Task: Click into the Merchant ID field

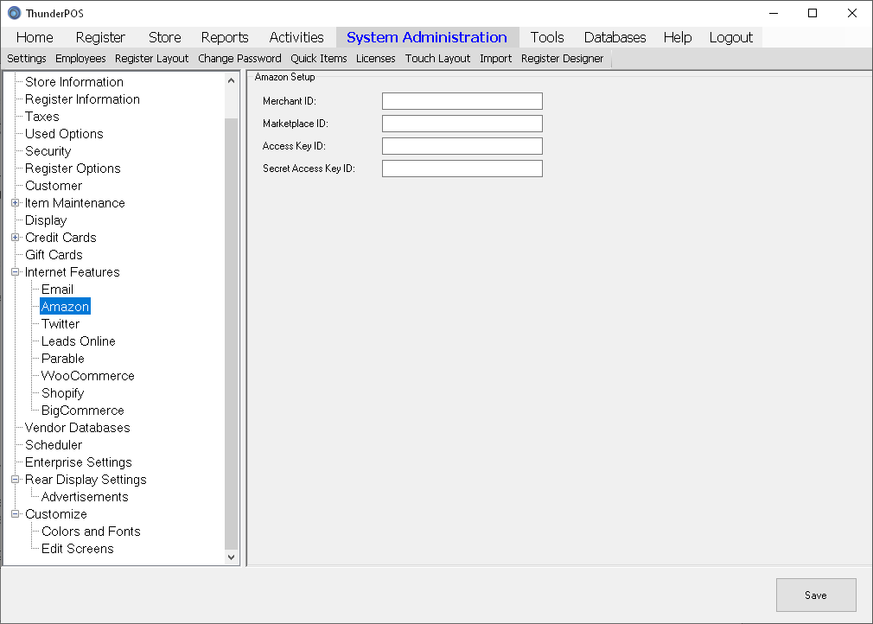Action: point(462,101)
